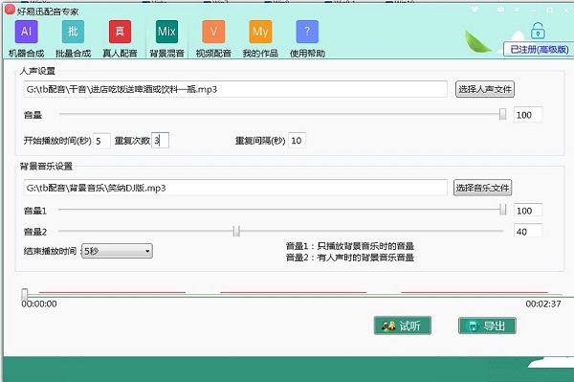Click the 好易迅配音专家 window title
Image resolution: width=574 pixels, height=382 pixels.
(x=48, y=11)
